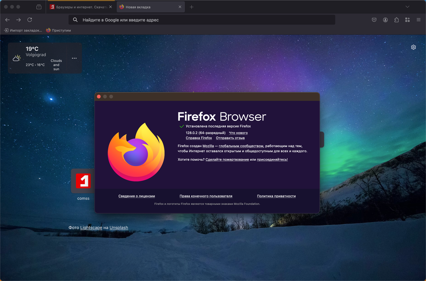Open the comss shortcut tile

coord(83,181)
